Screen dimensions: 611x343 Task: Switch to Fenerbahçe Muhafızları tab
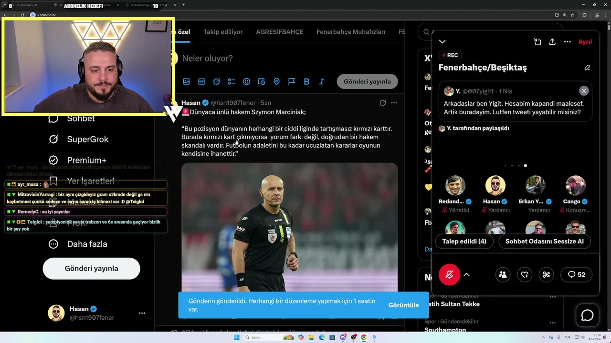pyautogui.click(x=351, y=32)
